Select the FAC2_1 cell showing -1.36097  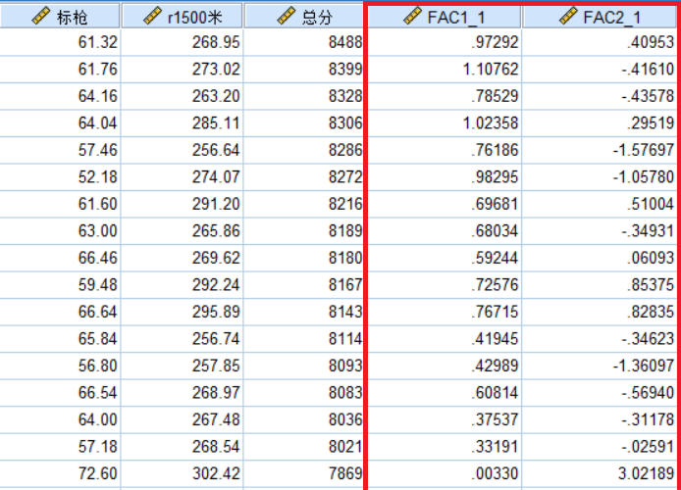coord(600,366)
